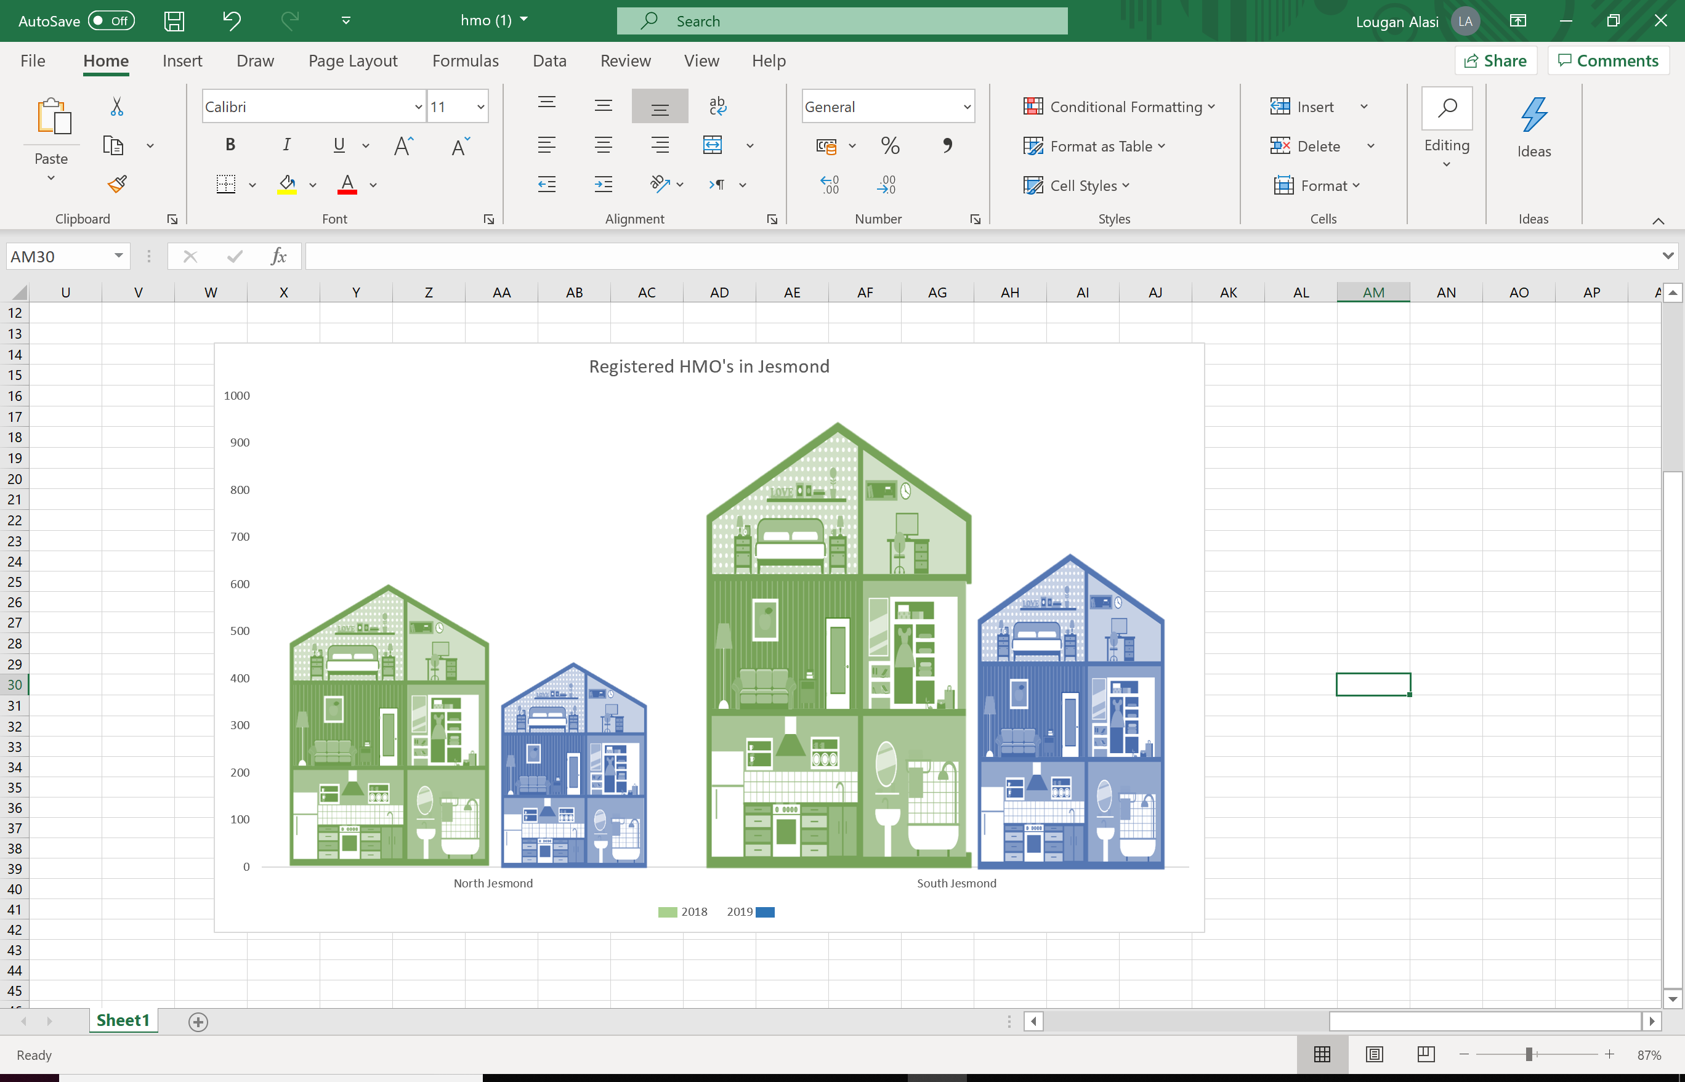Toggle the AutoSave switch
The height and width of the screenshot is (1082, 1685).
click(x=111, y=21)
